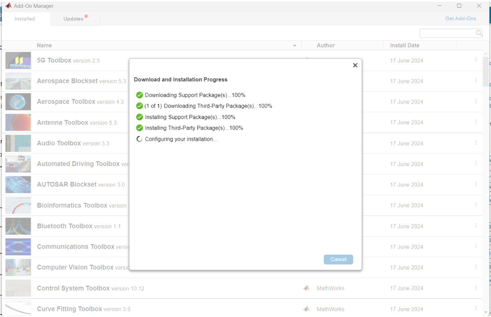The height and width of the screenshot is (317, 491).
Task: Open options menu for 5G Toolbox
Action: [476, 60]
